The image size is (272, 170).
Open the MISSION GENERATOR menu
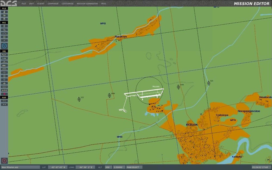point(87,4)
